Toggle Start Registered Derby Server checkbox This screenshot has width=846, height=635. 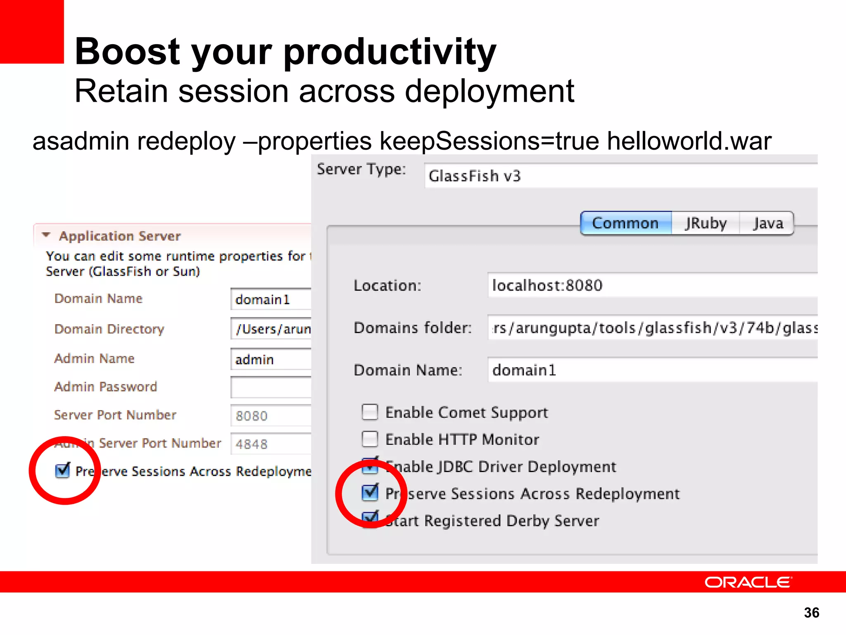pos(370,518)
